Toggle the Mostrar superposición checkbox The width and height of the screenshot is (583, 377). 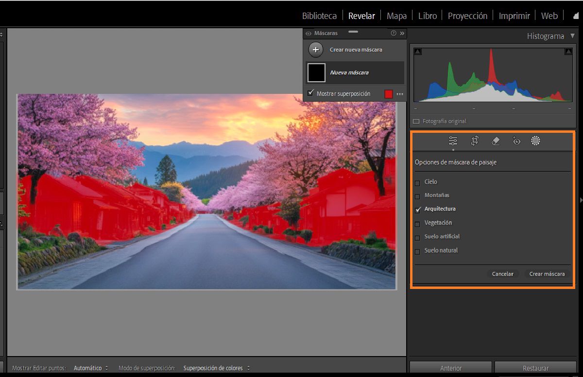[311, 93]
